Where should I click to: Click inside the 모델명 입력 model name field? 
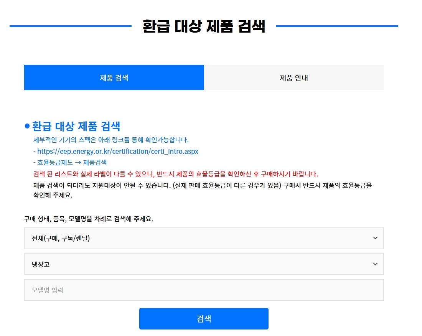(203, 290)
